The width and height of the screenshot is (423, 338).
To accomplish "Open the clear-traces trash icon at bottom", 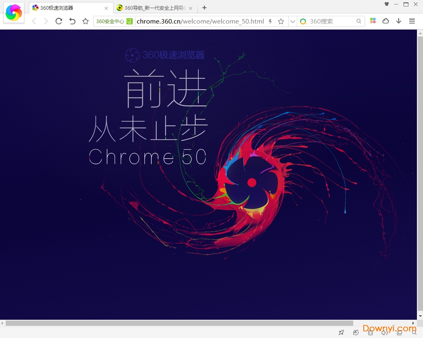I will [x=370, y=332].
